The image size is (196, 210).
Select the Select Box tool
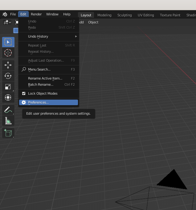(8, 42)
